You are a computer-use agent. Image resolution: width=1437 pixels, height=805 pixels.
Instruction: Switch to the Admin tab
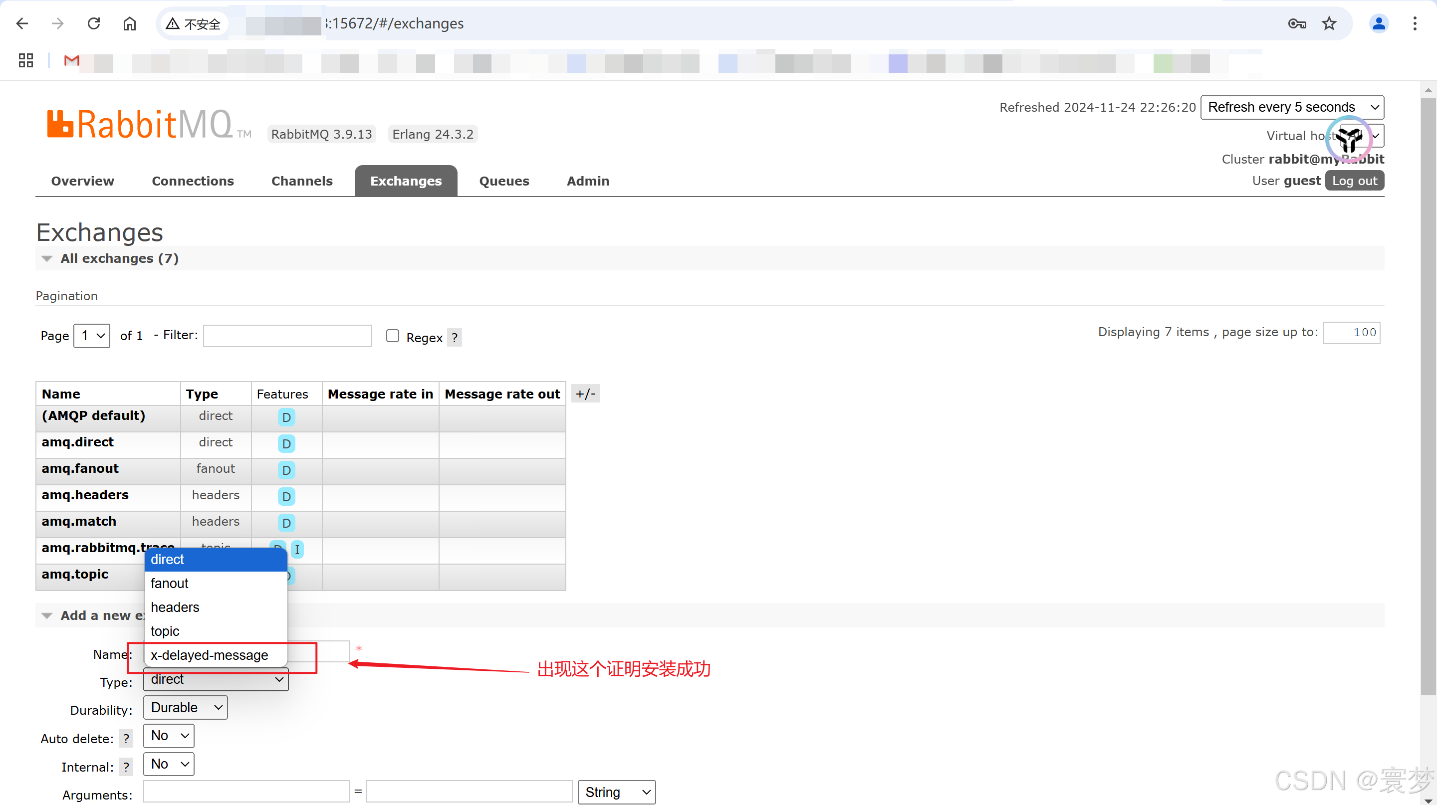coord(587,181)
